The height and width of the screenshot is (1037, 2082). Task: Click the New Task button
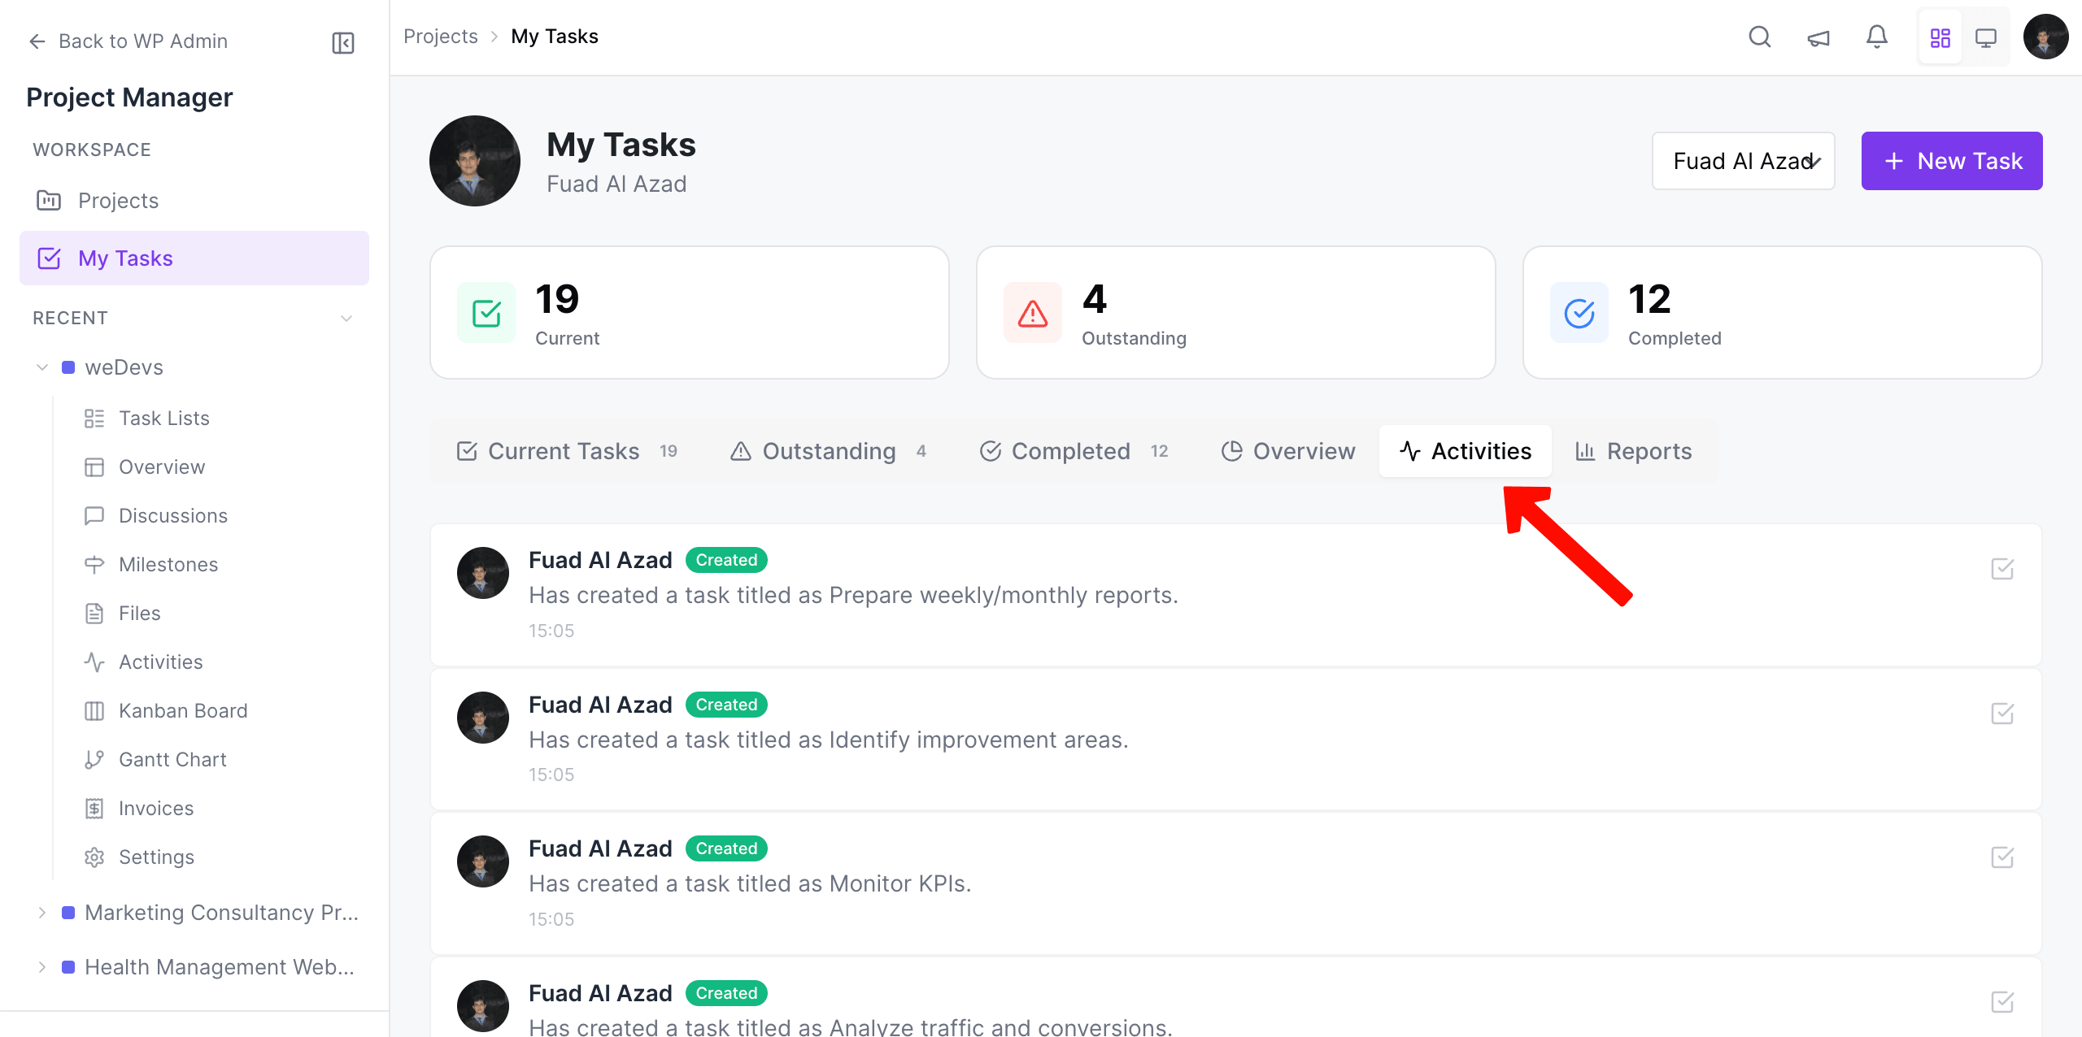[1952, 161]
